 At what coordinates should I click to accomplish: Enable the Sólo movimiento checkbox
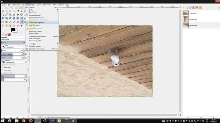[2, 73]
